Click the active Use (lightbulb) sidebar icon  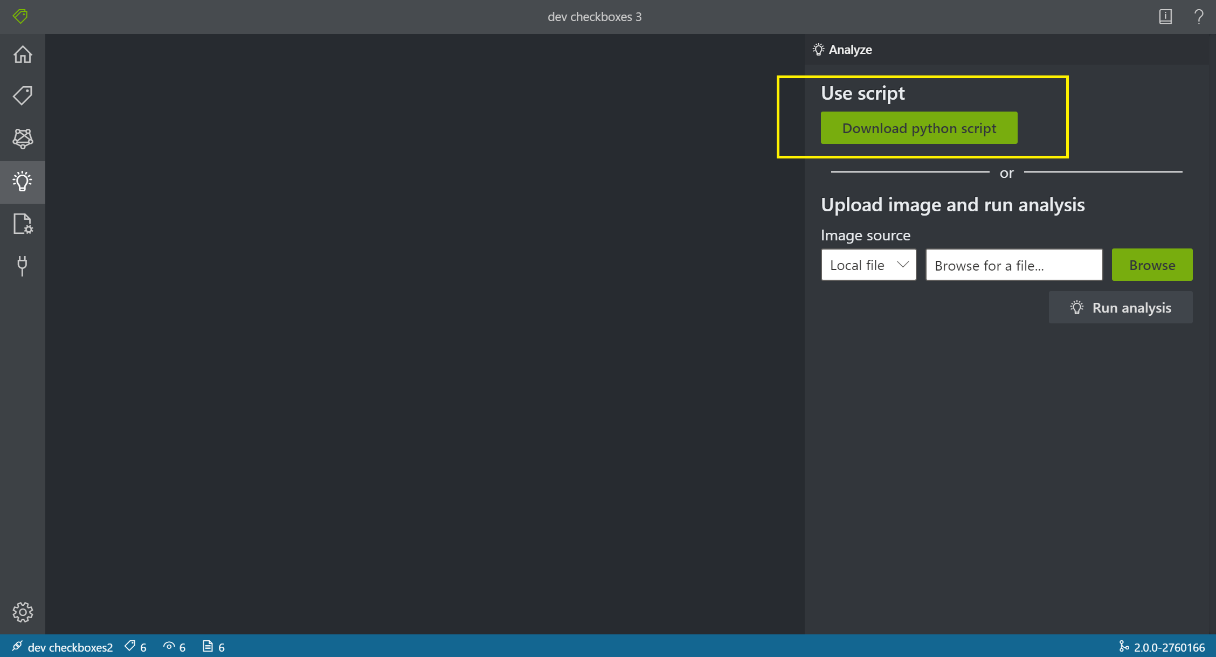22,182
